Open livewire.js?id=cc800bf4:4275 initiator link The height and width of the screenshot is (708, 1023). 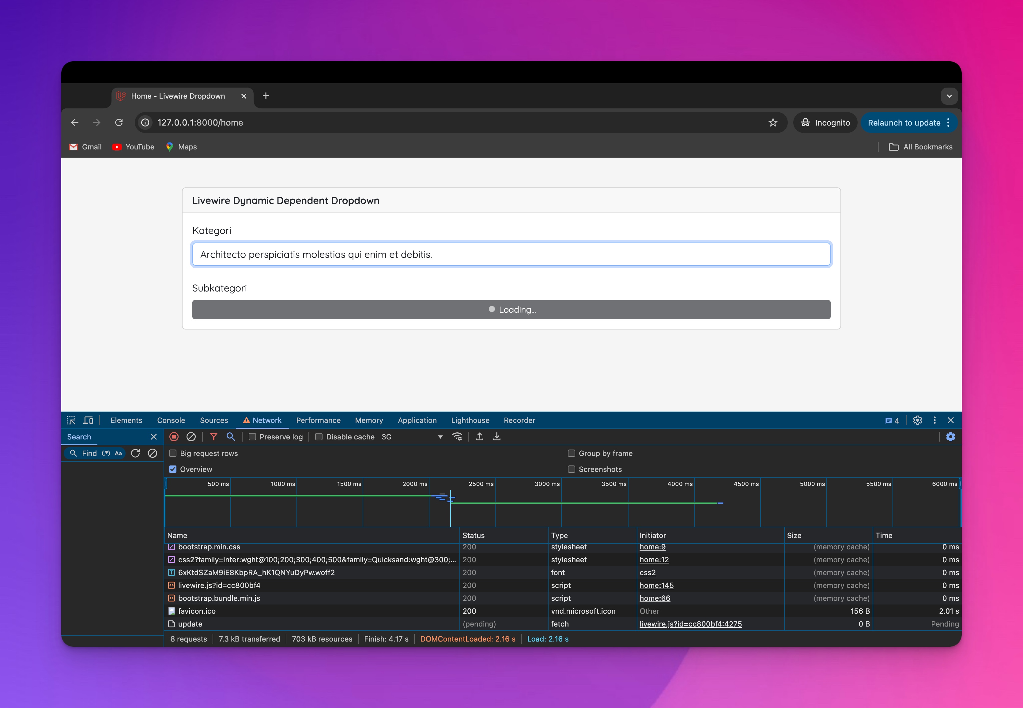coord(690,624)
